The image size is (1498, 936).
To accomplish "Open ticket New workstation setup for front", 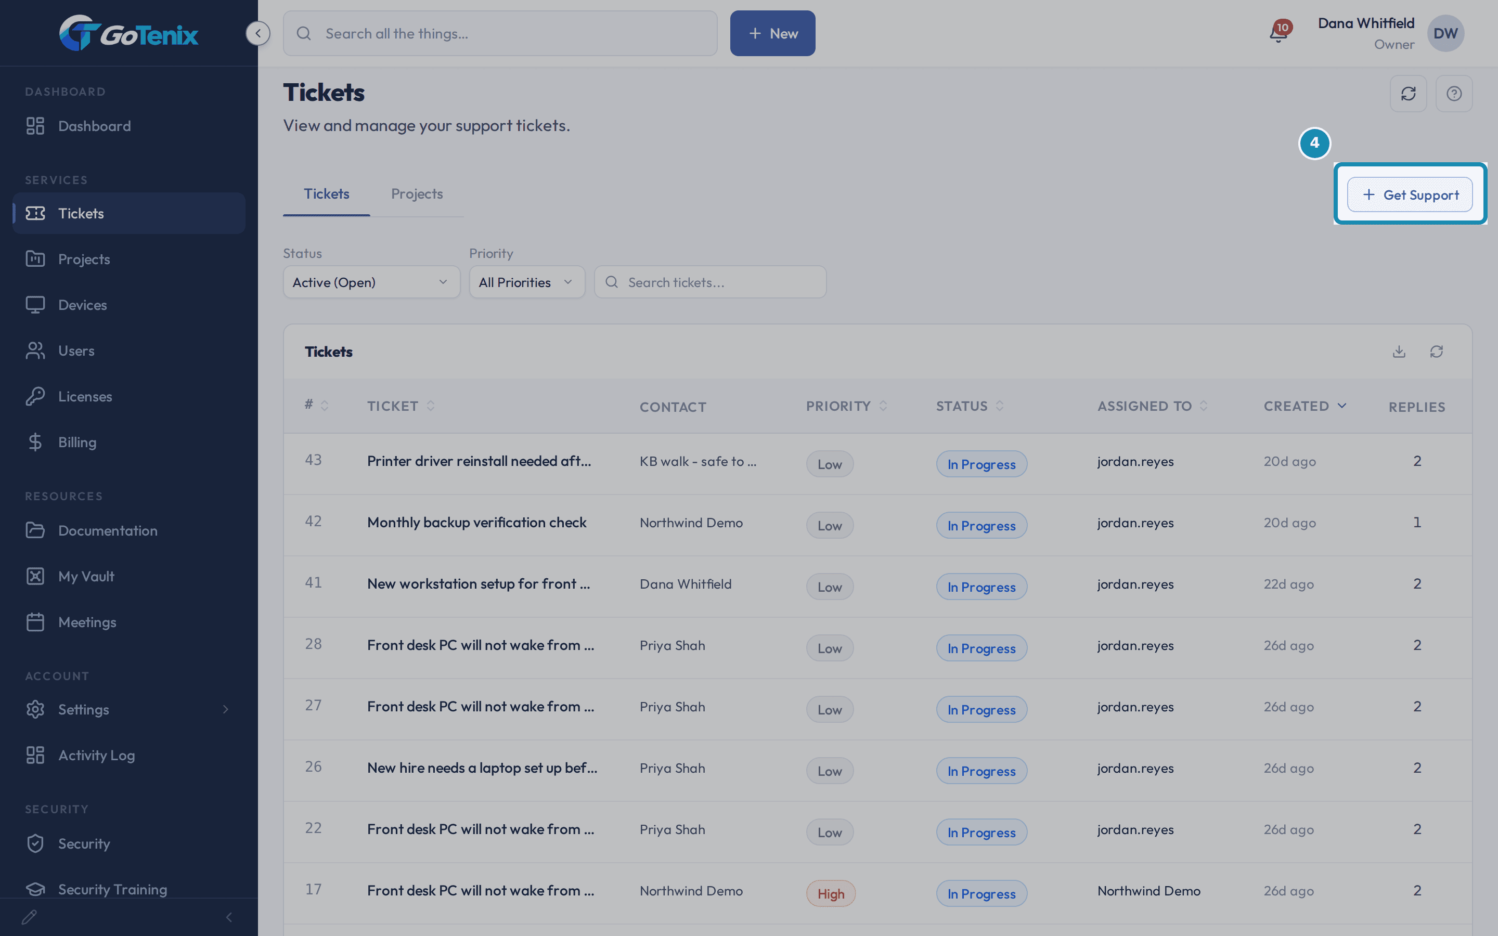I will click(x=478, y=584).
